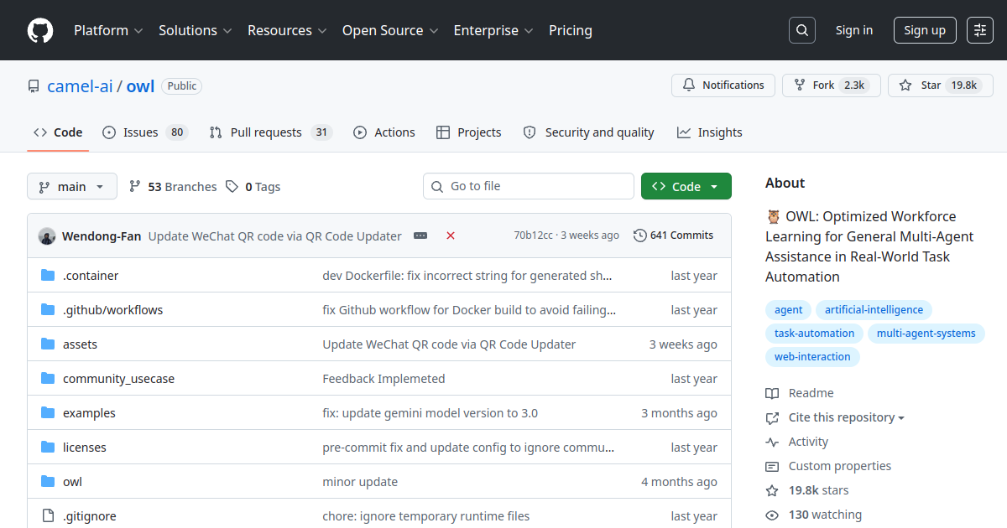This screenshot has width=1007, height=528.
Task: Focus the Go to file search field
Action: pos(529,186)
